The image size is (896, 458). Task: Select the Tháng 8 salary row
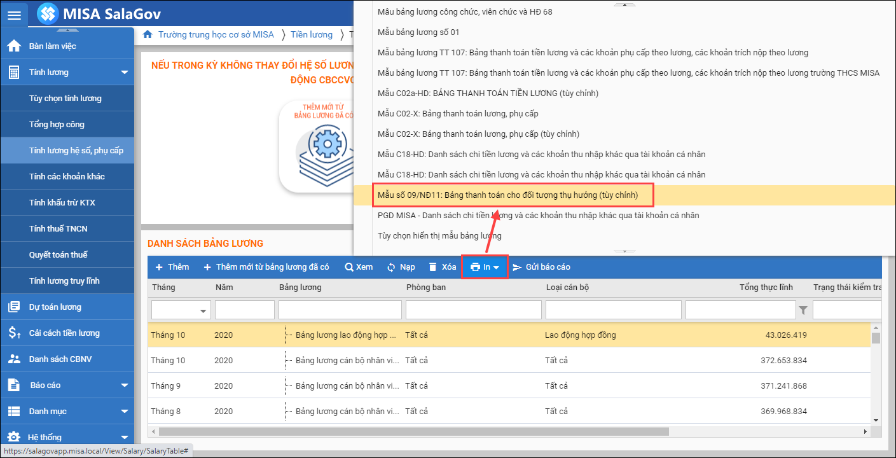tap(509, 411)
